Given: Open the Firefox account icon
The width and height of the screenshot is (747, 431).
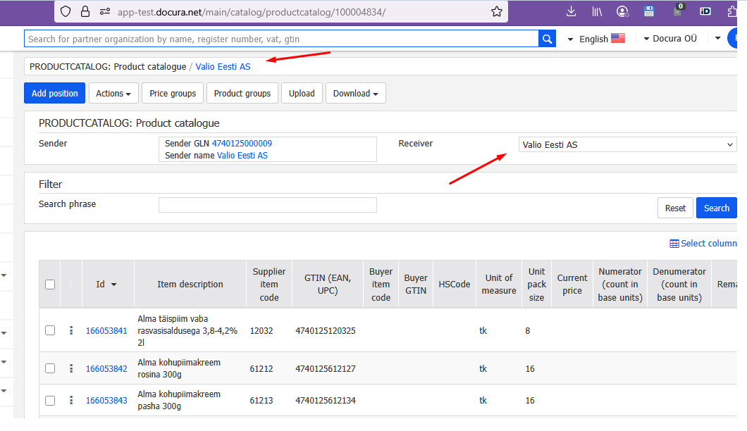Looking at the screenshot, I should 623,11.
